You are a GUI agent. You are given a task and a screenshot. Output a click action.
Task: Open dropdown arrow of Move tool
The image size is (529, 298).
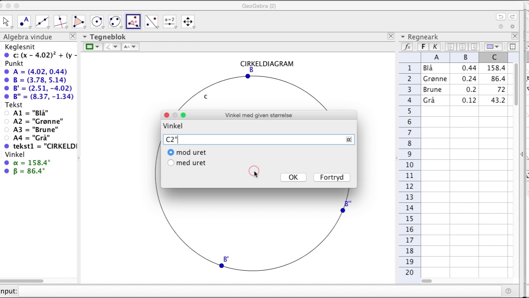tap(12, 27)
